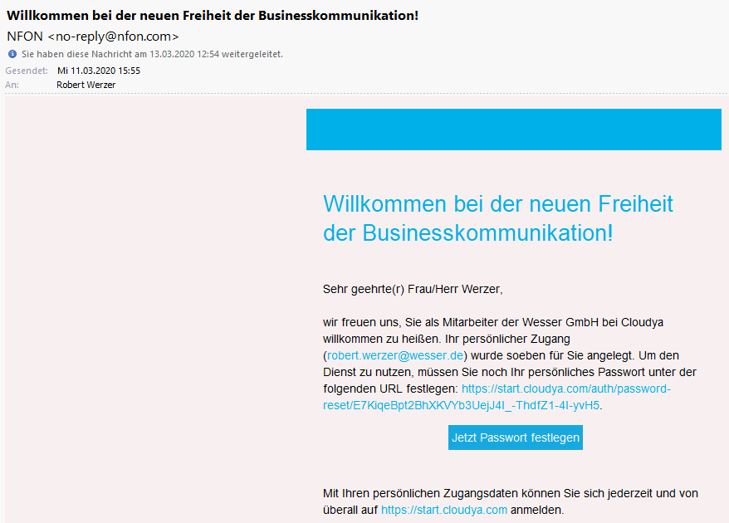The image size is (729, 523).
Task: Click the large blue 'Willkommen' heading in body
Action: coord(497,218)
